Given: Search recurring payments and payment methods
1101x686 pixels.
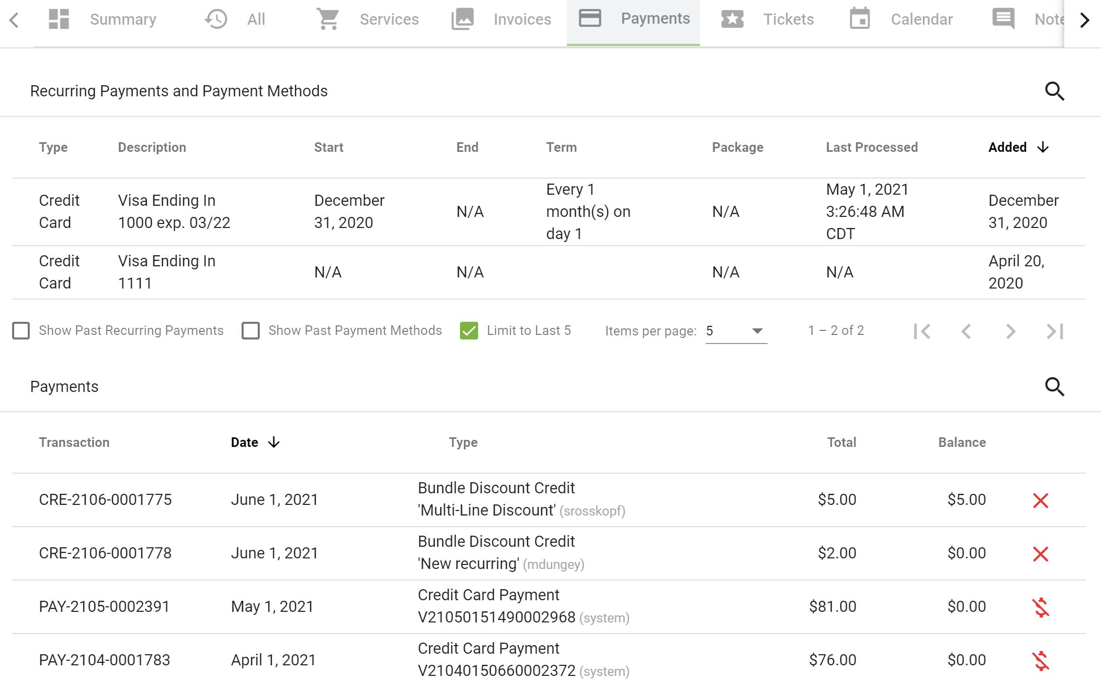Looking at the screenshot, I should click(x=1055, y=91).
